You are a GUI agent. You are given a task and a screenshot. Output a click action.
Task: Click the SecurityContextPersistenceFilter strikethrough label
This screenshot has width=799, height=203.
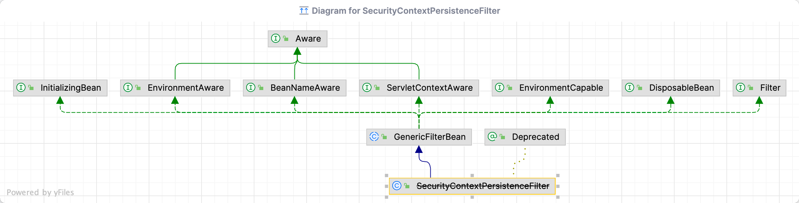click(x=483, y=186)
